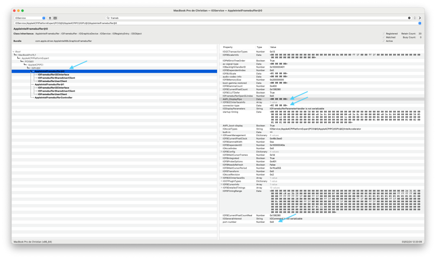The image size is (436, 259).
Task: Select AppleIntelFramebuffer@1 in the tree
Action: [49, 85]
